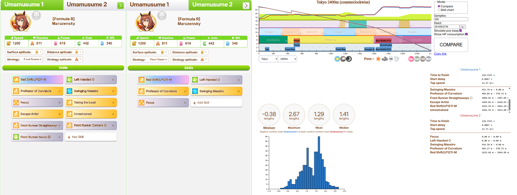The height and width of the screenshot is (195, 517).
Task: Select the night moon time-of-day icon
Action: (x=349, y=59)
